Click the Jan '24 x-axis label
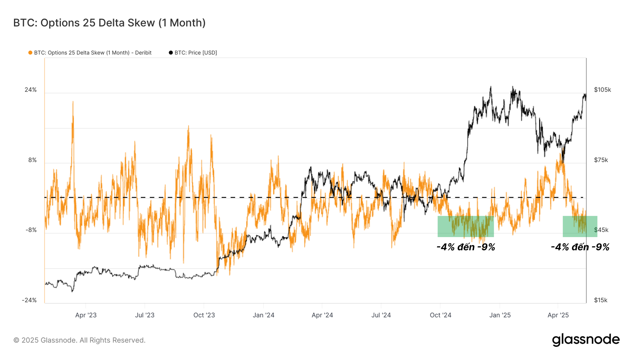This screenshot has height=356, width=633. tap(263, 315)
